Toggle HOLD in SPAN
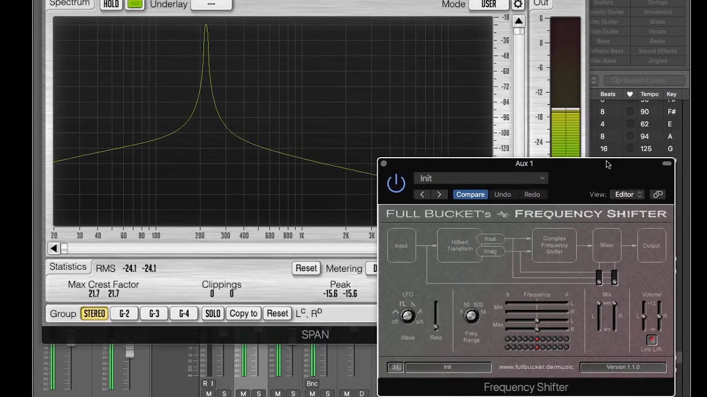 (111, 4)
